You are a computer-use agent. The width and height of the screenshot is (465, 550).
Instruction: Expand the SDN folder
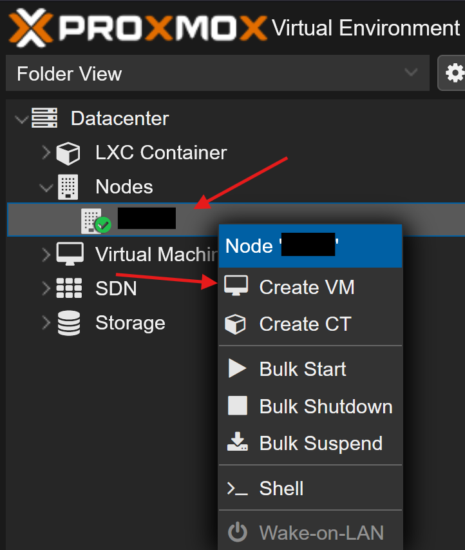[46, 288]
